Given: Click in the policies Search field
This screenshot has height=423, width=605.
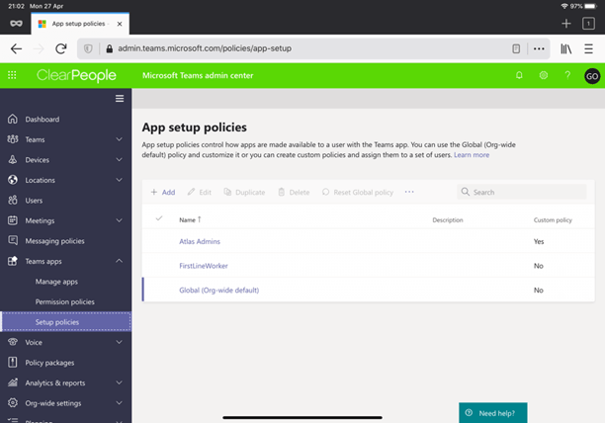Looking at the screenshot, I should point(522,192).
